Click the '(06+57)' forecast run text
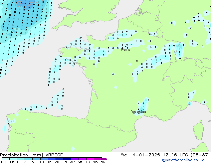This screenshot has width=211, height=163. pos(200,155)
